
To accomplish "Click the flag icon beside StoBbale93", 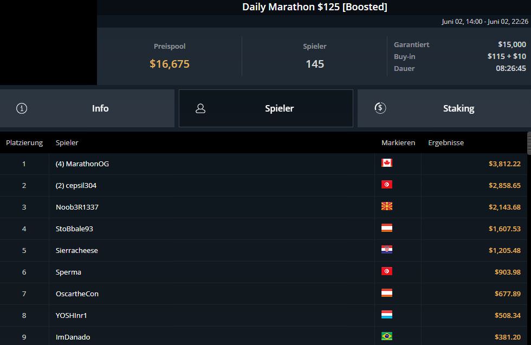I will pyautogui.click(x=387, y=228).
